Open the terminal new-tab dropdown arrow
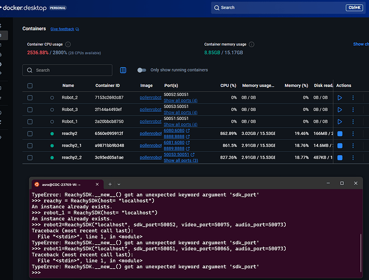The image size is (369, 280). 119,184
